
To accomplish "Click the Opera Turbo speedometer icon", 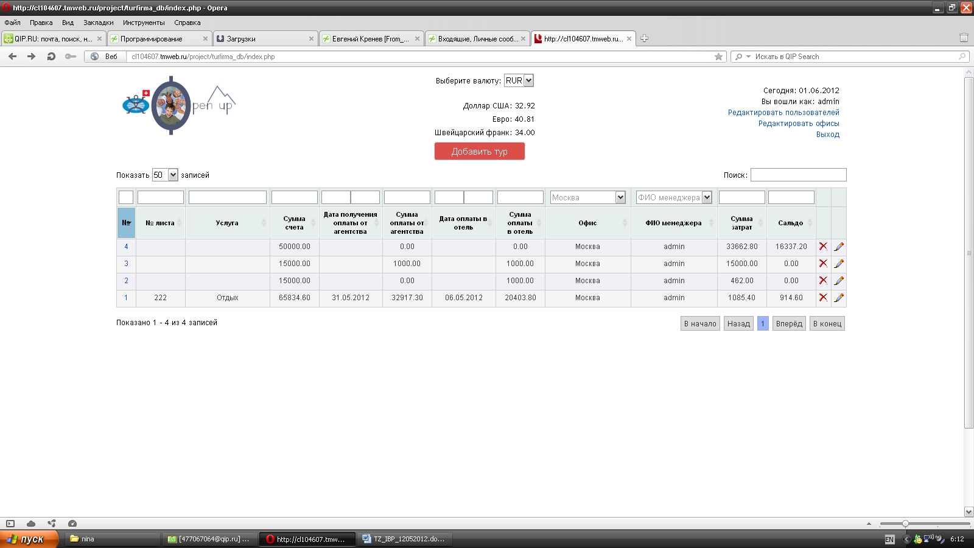I will click(72, 524).
